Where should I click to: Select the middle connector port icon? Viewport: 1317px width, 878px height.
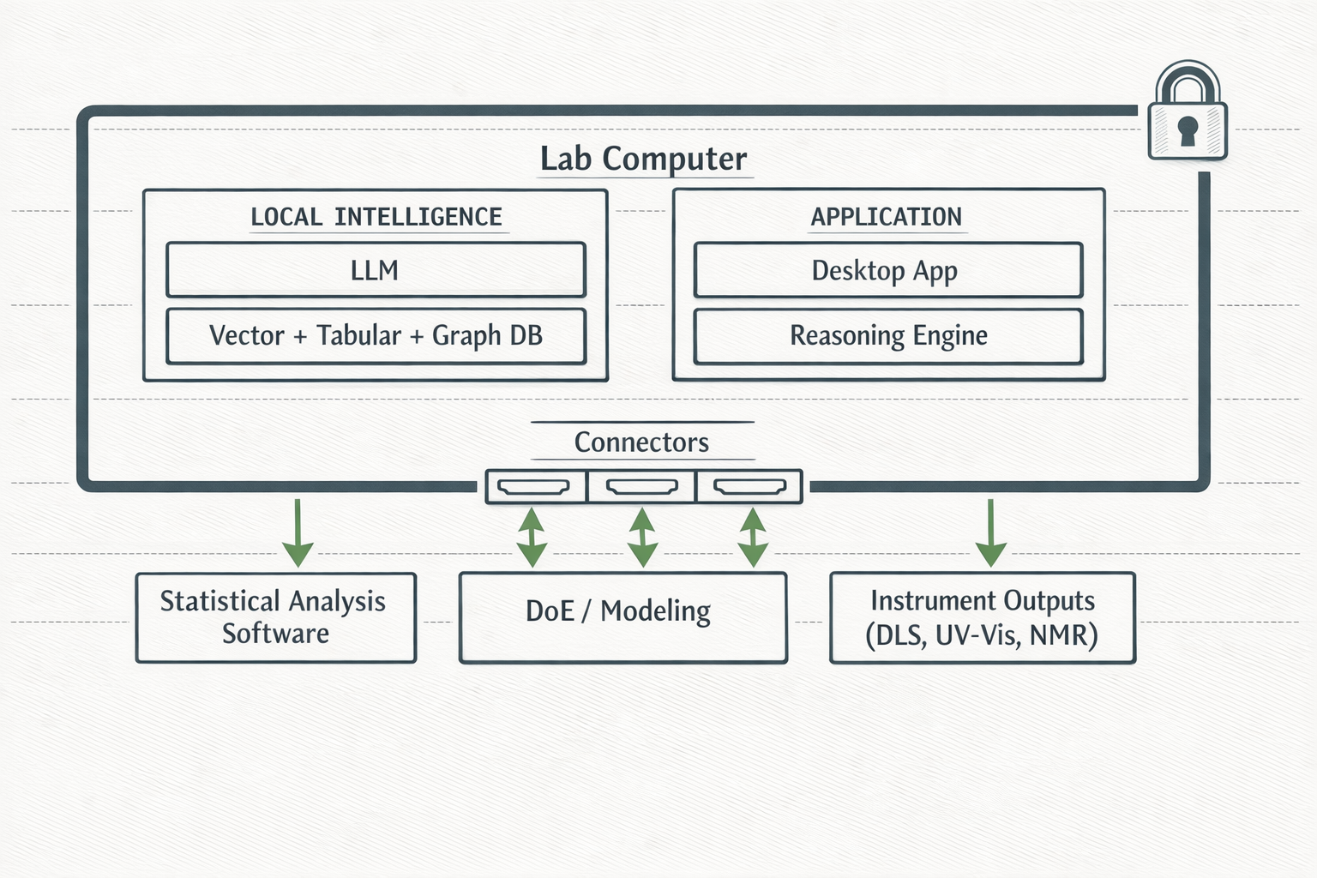point(641,485)
